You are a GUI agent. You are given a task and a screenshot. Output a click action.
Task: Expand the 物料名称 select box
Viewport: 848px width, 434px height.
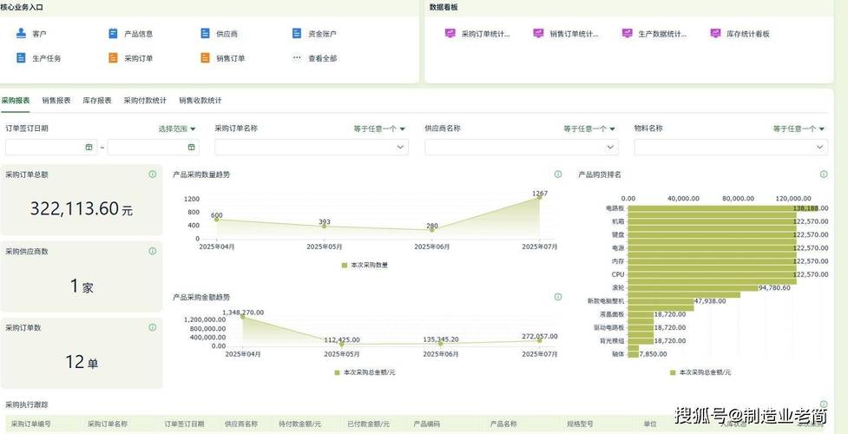pos(731,147)
